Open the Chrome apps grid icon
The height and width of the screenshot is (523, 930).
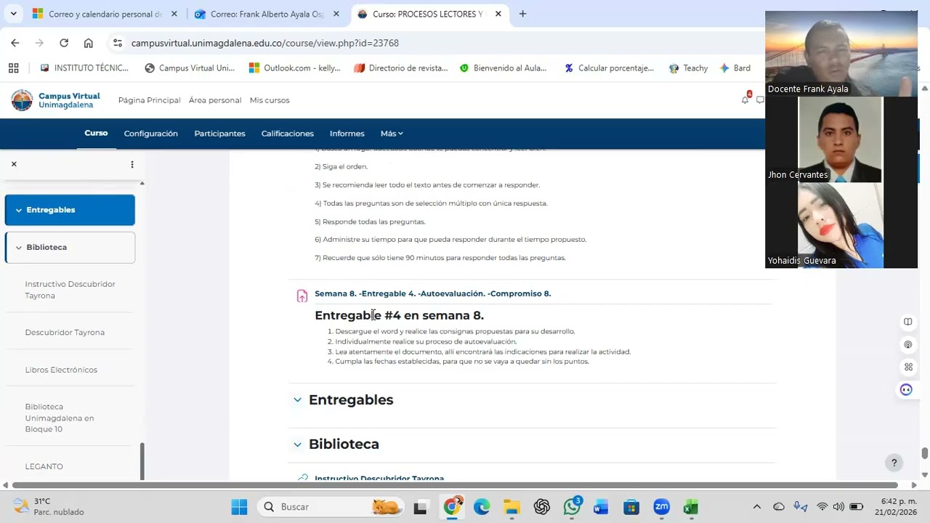(13, 68)
